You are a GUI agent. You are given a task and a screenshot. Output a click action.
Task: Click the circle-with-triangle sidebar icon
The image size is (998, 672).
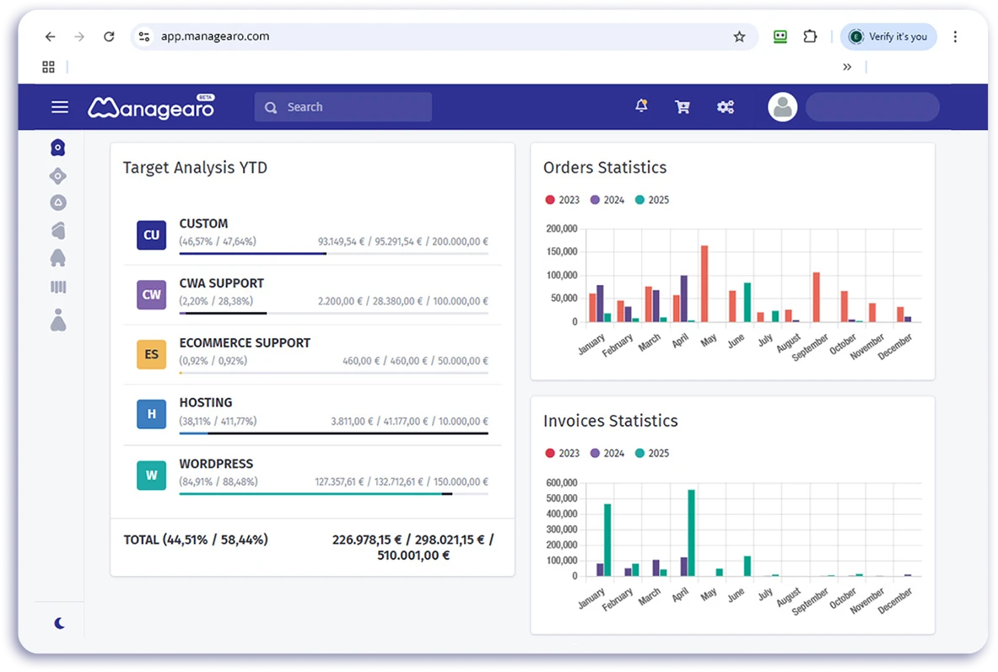(x=58, y=202)
